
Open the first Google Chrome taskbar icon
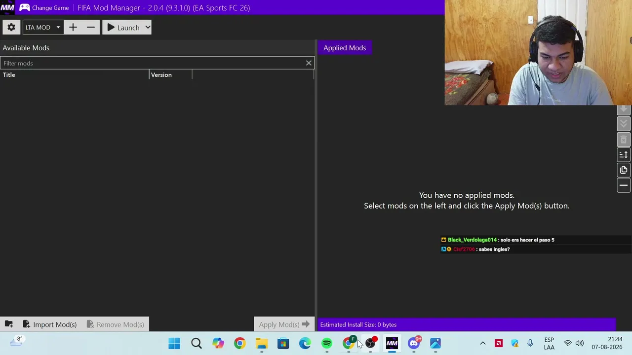[x=239, y=343]
